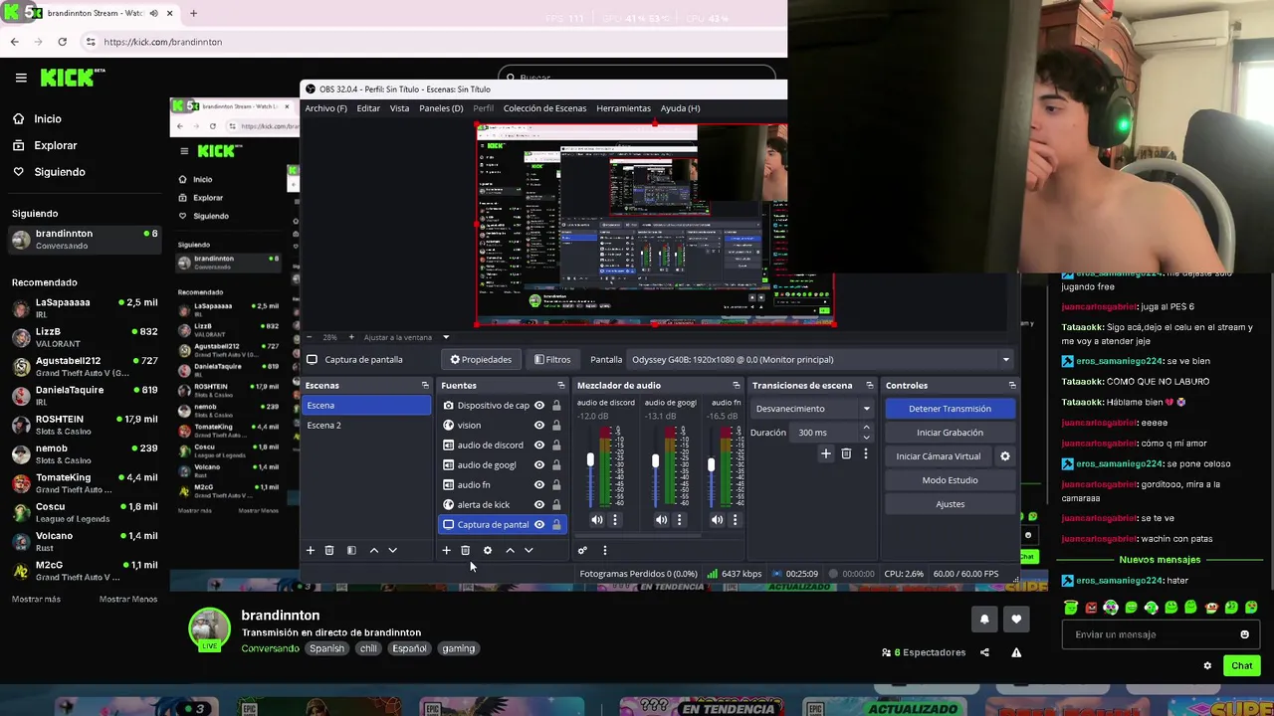Open Desvanecimiento transition dropdown

811,409
